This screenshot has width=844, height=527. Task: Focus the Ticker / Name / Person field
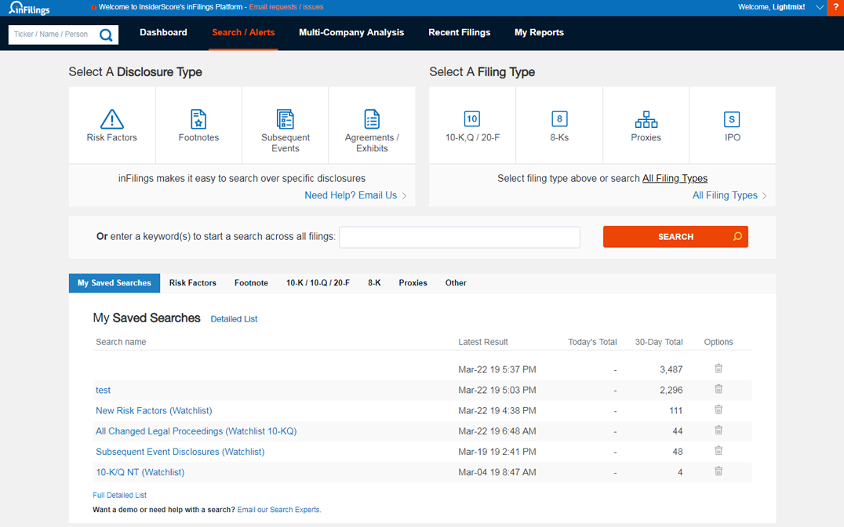click(53, 35)
